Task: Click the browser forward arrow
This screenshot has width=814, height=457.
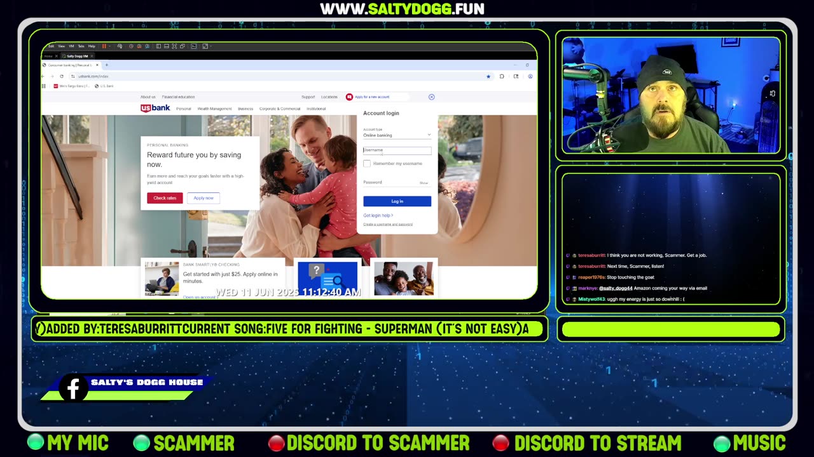Action: point(52,76)
